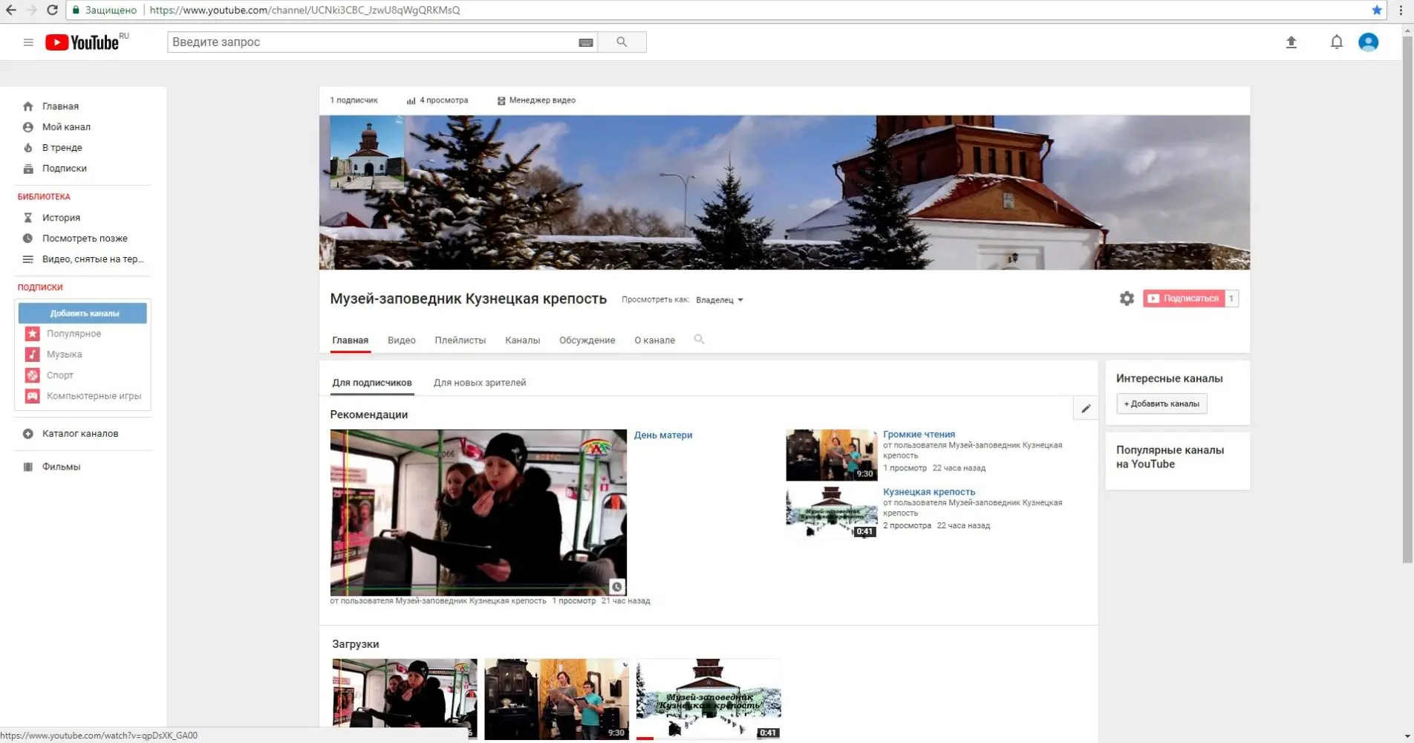Open the 0:41 upload thumbnail in Загрузки

tap(708, 699)
